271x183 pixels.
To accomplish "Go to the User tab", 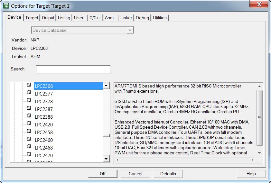I will click(x=79, y=18).
